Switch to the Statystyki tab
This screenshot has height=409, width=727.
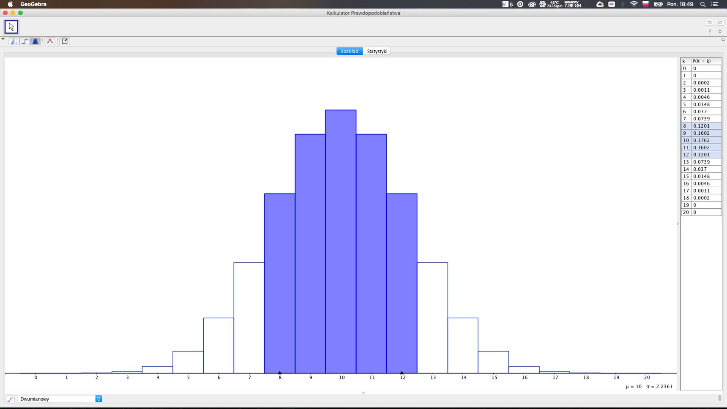click(377, 51)
